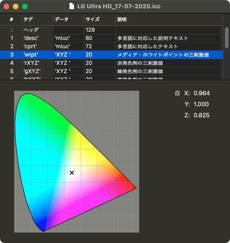
Task: Click the 'データ' column header
Action: tap(69, 19)
